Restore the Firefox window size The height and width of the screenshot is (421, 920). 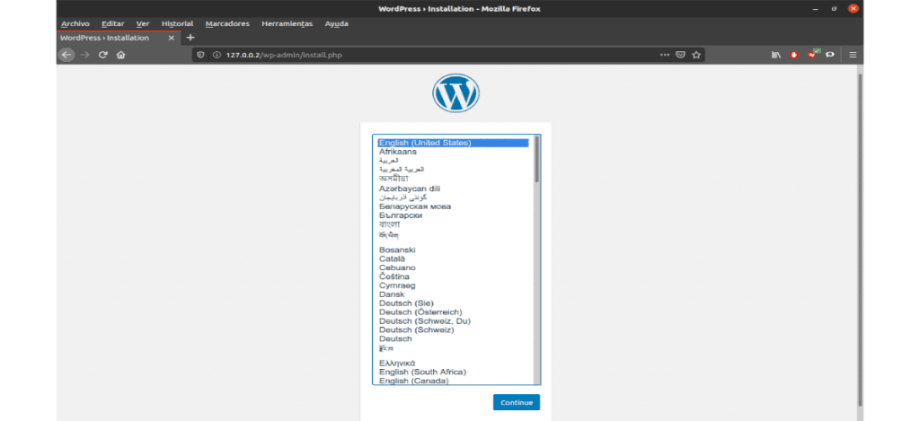(x=834, y=9)
